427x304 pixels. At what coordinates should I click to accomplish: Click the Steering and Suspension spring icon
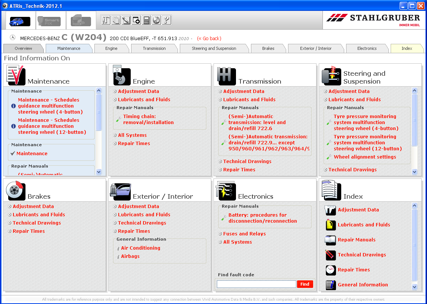coord(331,75)
